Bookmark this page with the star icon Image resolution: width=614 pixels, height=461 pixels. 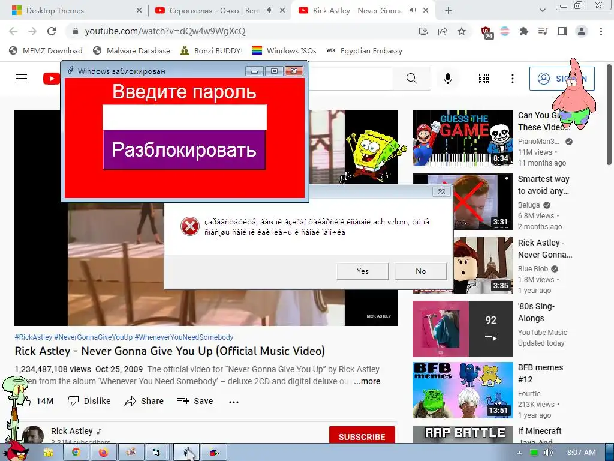coord(462,31)
